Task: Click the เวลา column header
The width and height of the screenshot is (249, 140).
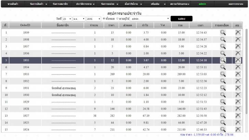Action: [x=200, y=25]
